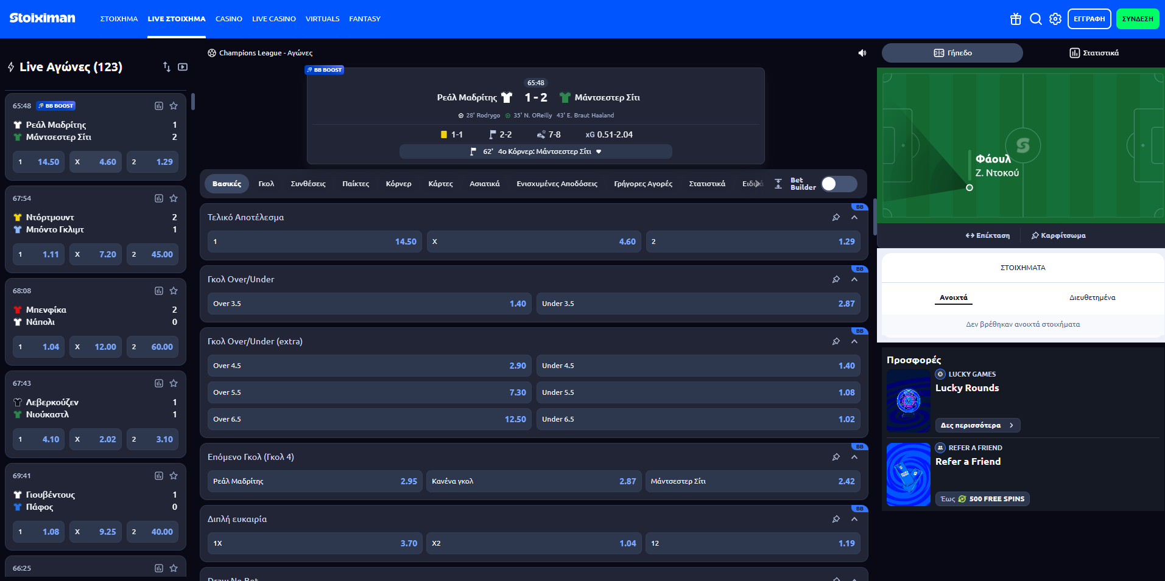Image resolution: width=1165 pixels, height=581 pixels.
Task: Collapse the Γκολ Over/Under market
Action: (854, 279)
